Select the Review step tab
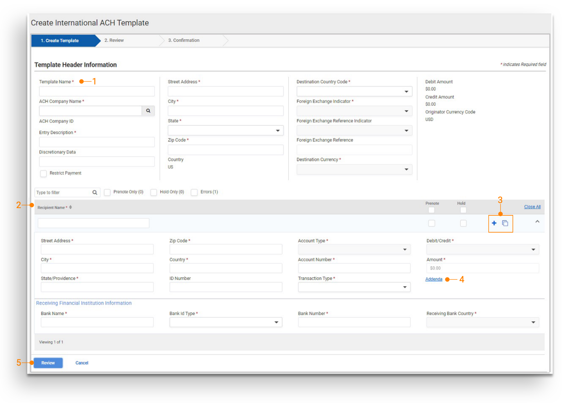 [x=114, y=40]
